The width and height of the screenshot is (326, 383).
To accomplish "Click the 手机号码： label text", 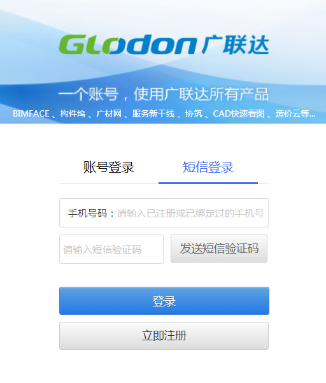I will (x=92, y=213).
